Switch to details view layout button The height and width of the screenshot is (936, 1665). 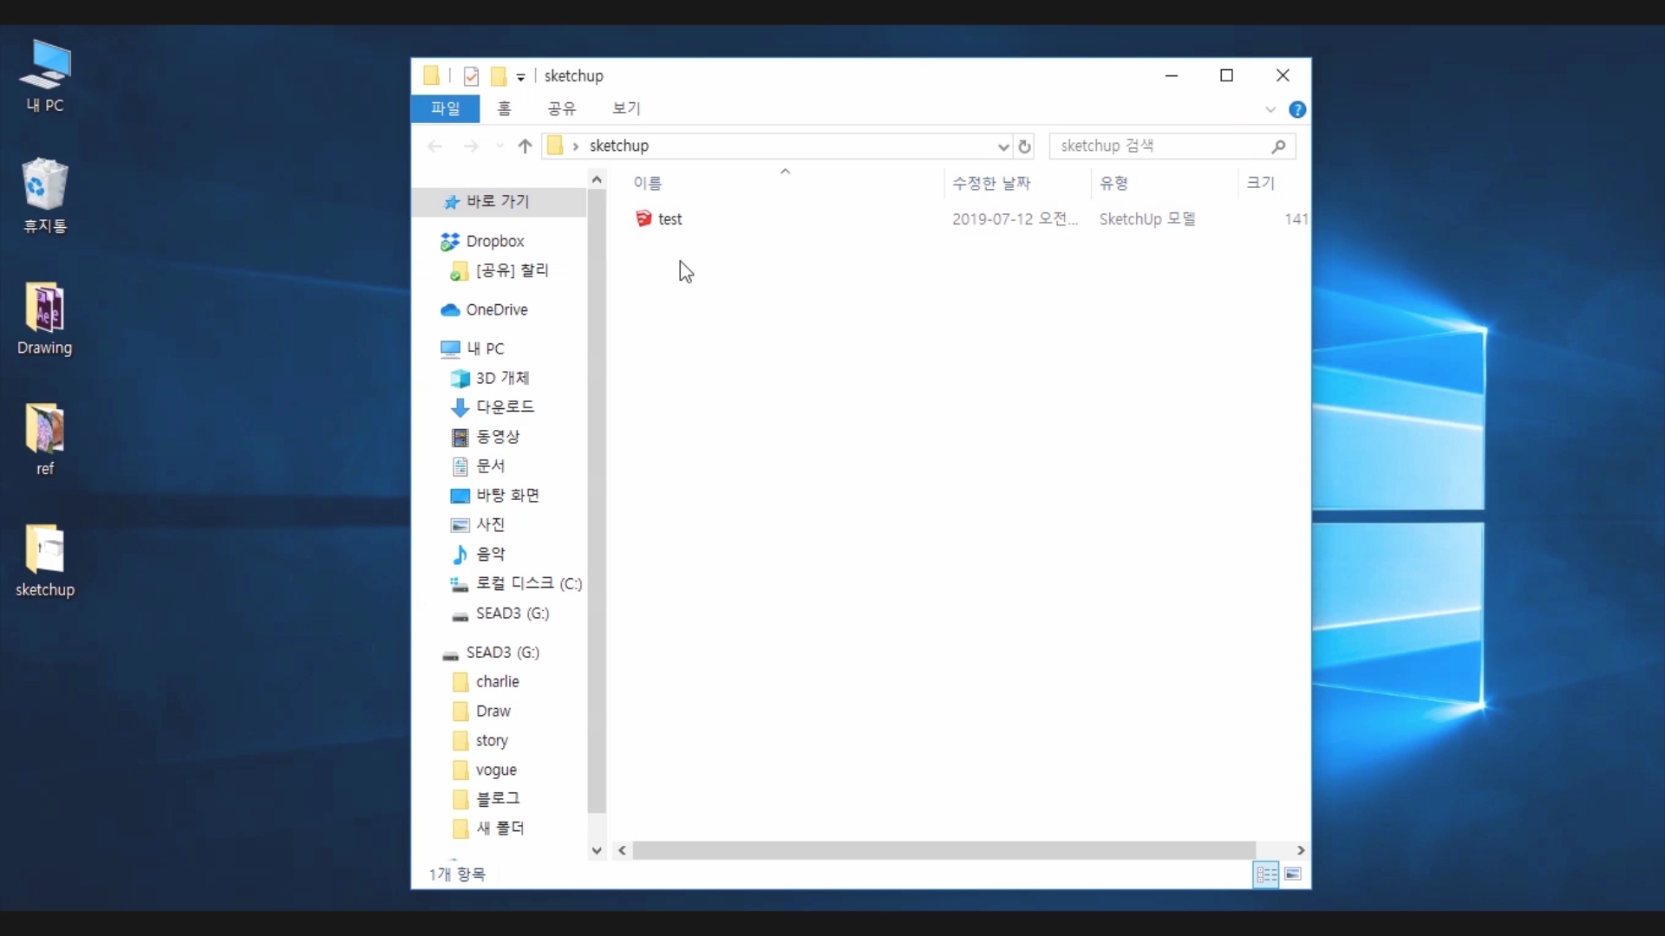[1266, 874]
